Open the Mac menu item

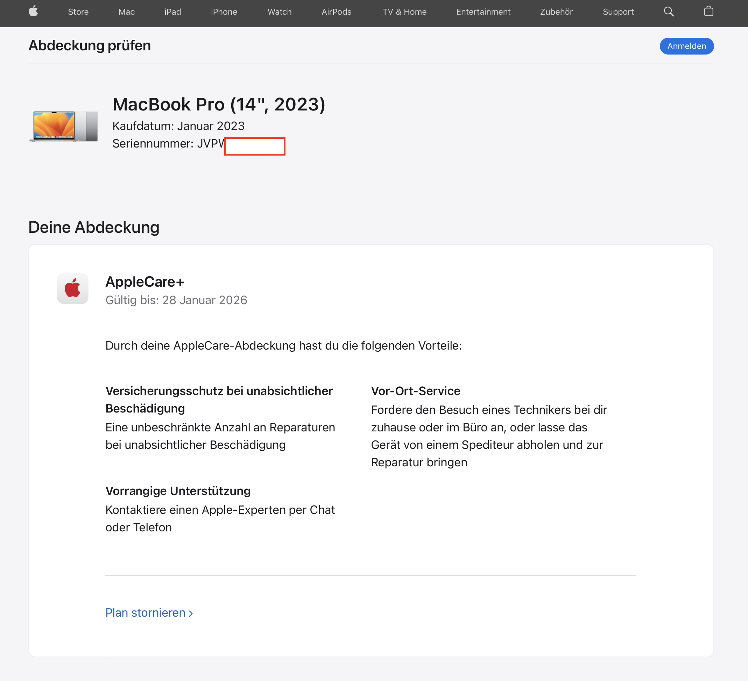[127, 12]
